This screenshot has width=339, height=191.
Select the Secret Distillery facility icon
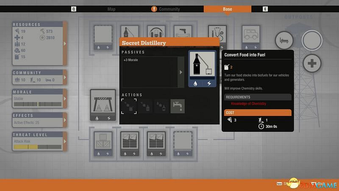point(202,69)
